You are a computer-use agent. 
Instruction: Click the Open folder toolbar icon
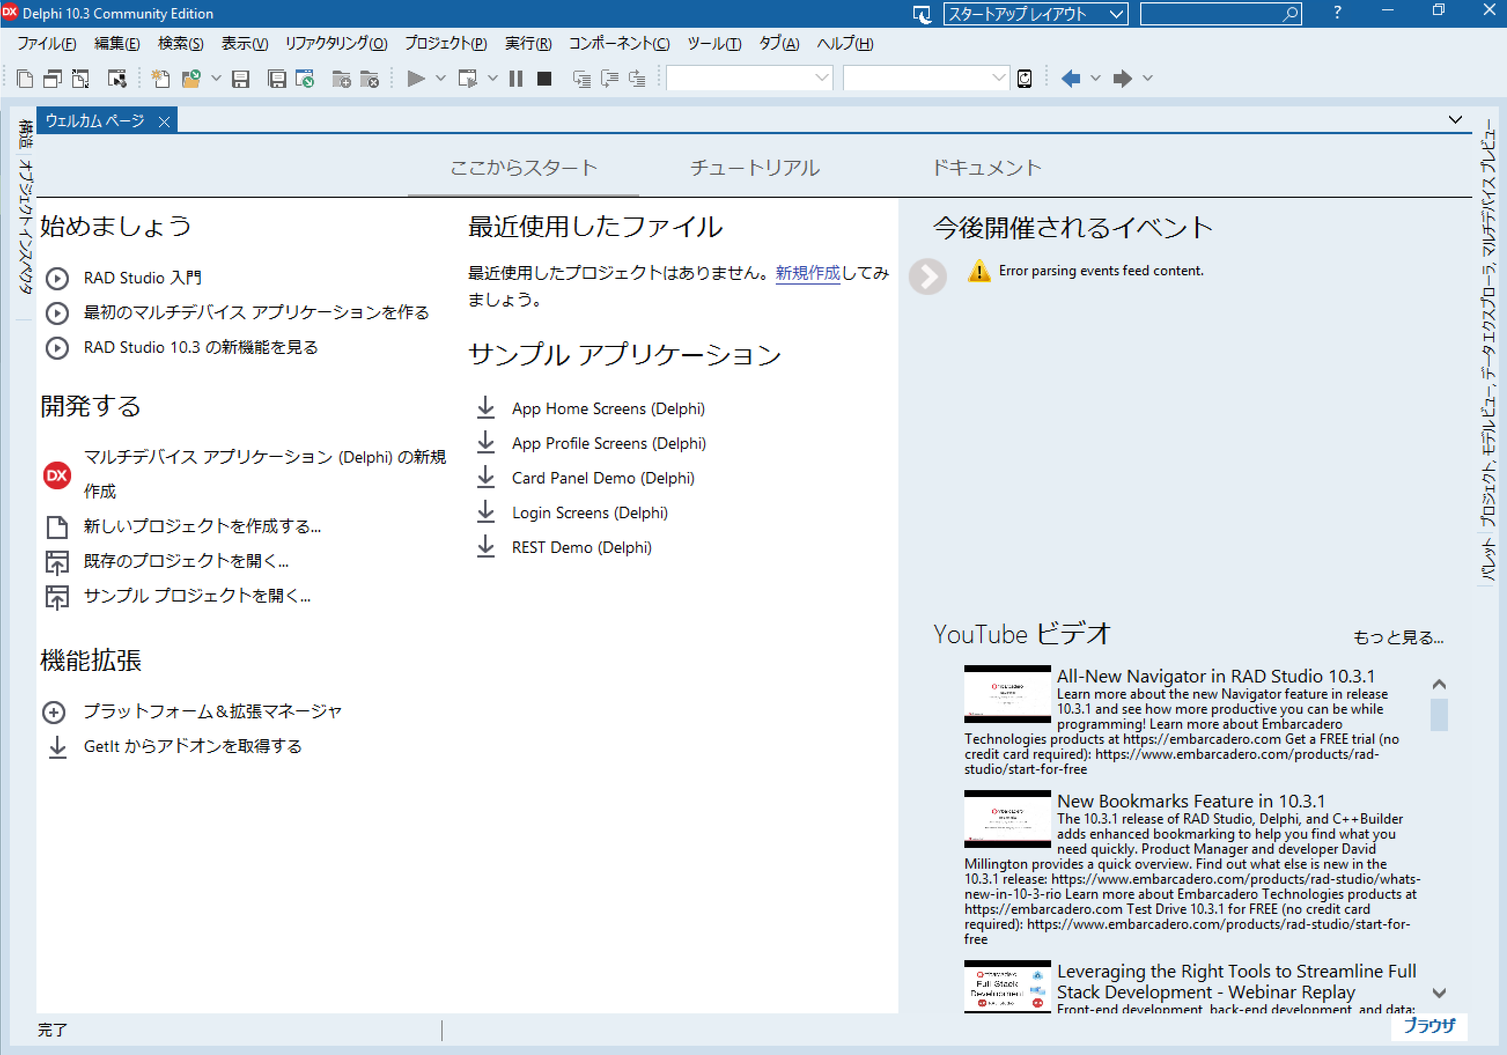coord(191,79)
